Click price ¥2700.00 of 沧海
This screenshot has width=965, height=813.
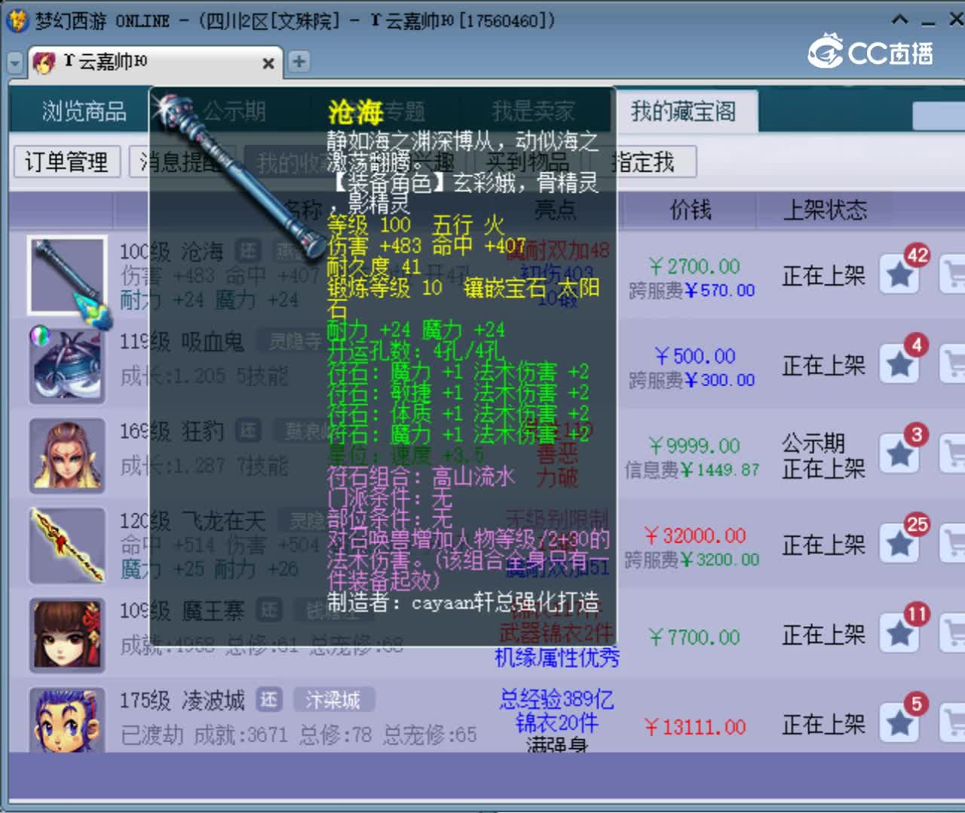(694, 266)
